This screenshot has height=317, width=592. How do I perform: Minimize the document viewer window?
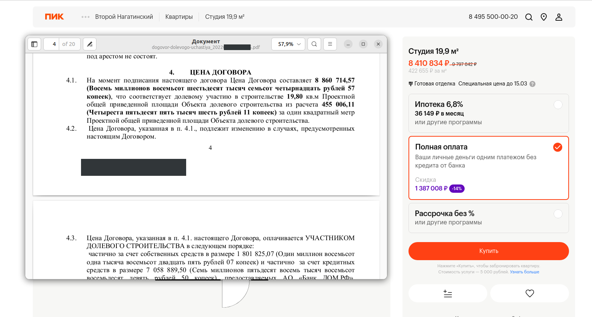[x=348, y=44]
